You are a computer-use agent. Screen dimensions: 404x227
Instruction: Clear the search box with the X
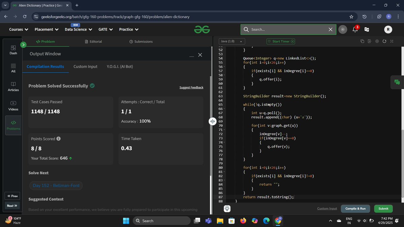click(x=331, y=30)
